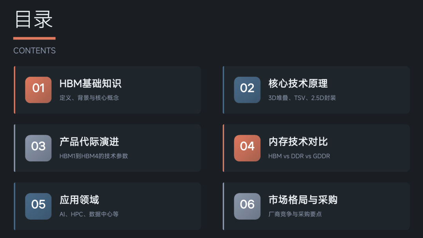Click subtitle AI、HPC、数据中心等
Image resolution: width=423 pixels, height=238 pixels.
pyautogui.click(x=89, y=214)
